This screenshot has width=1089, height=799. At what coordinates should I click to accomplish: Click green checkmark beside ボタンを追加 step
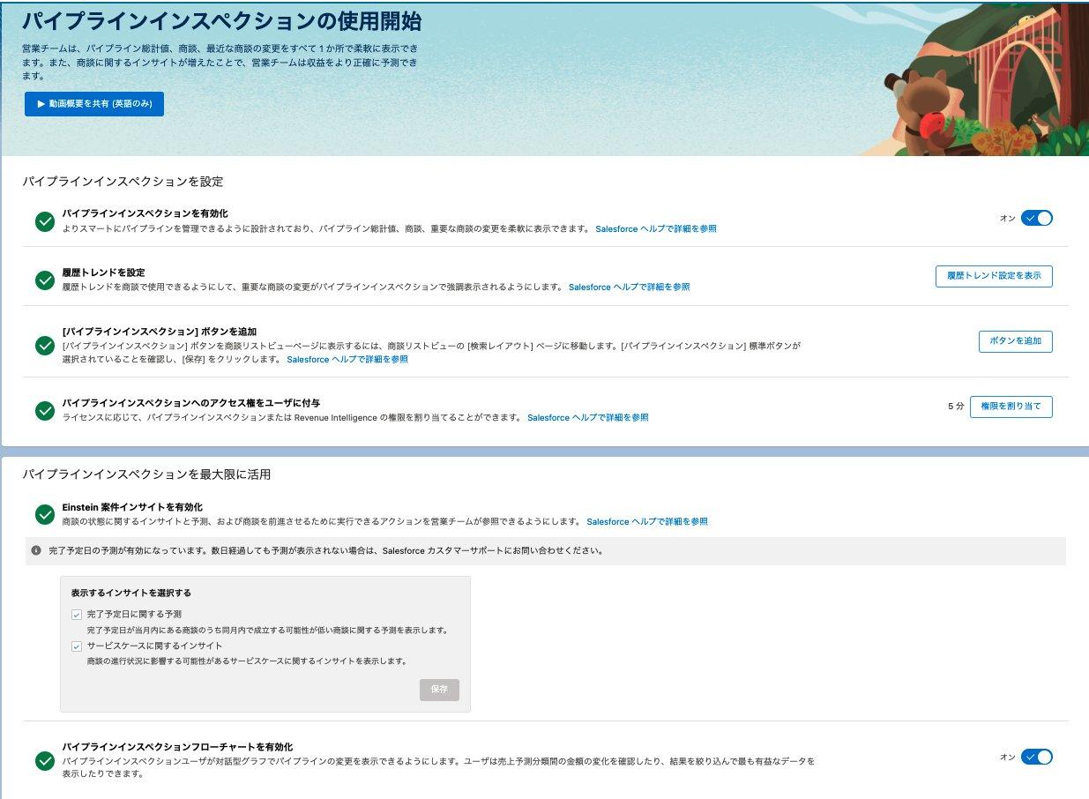point(45,345)
